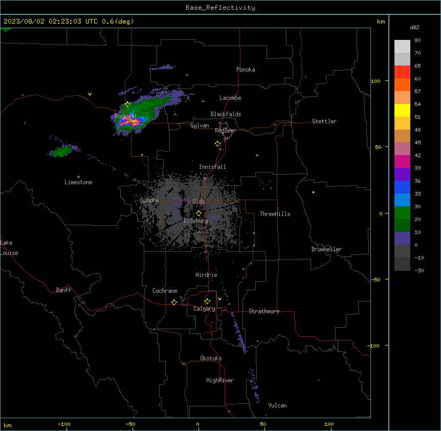The width and height of the screenshot is (441, 431).
Task: Pick the light gray 70-80 dBZ legend swatch
Action: (402, 47)
